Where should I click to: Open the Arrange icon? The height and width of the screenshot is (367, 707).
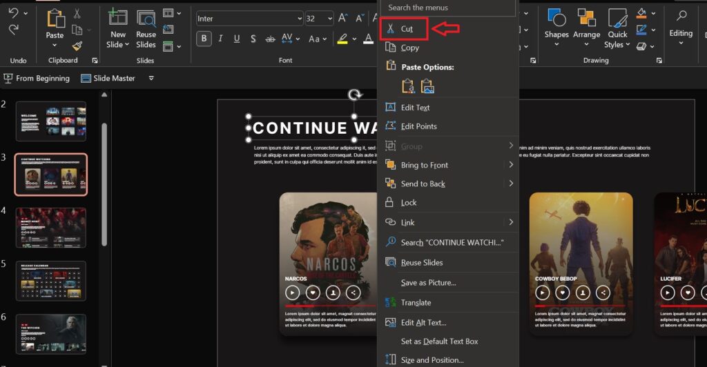(587, 17)
